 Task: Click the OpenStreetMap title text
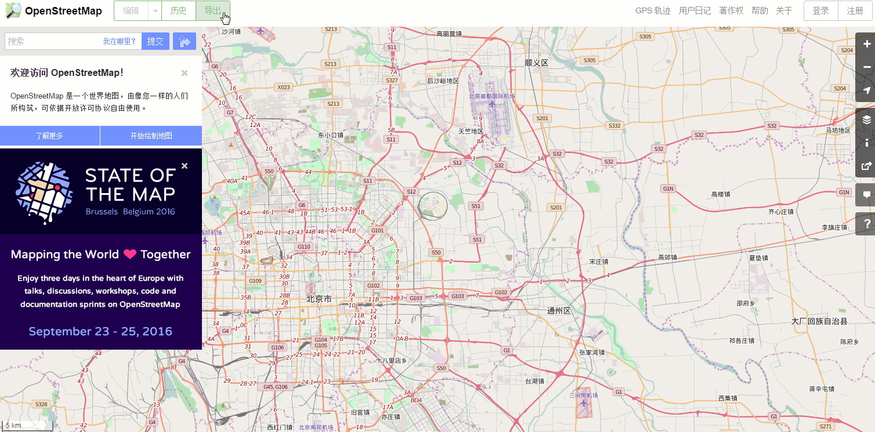(x=63, y=10)
